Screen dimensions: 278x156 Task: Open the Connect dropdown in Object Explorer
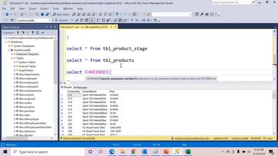[9, 33]
